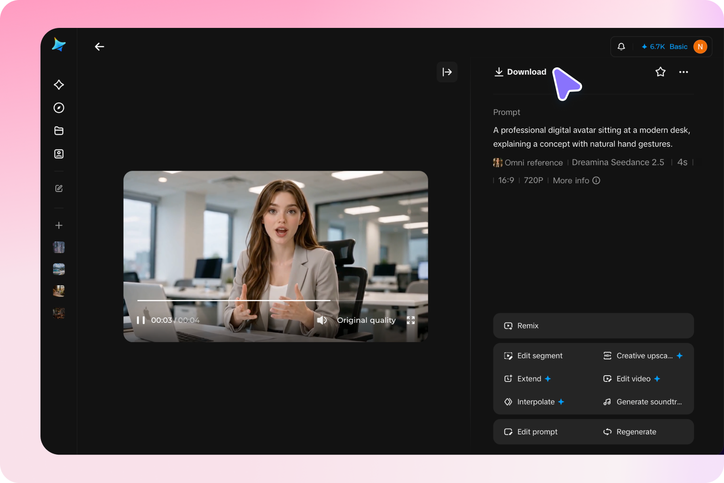
Task: Open the first history thumbnail in sidebar
Action: coord(59,247)
